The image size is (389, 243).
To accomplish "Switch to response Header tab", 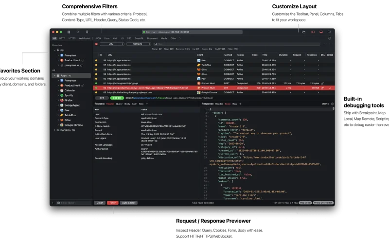I will (x=219, y=104).
